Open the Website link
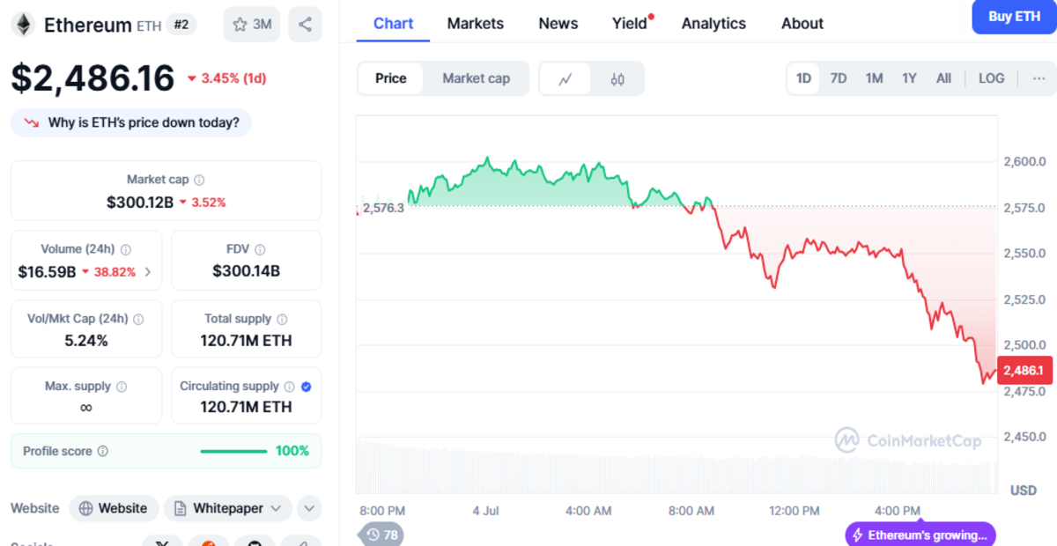This screenshot has height=546, width=1057. pos(115,508)
